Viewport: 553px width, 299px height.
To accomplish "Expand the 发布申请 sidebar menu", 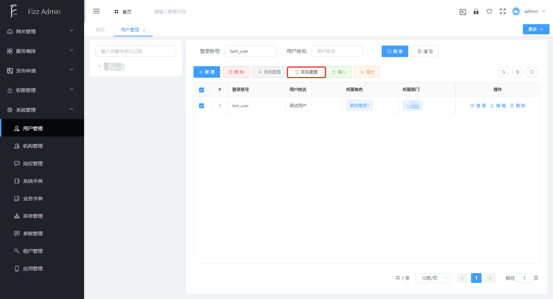I will click(x=42, y=71).
